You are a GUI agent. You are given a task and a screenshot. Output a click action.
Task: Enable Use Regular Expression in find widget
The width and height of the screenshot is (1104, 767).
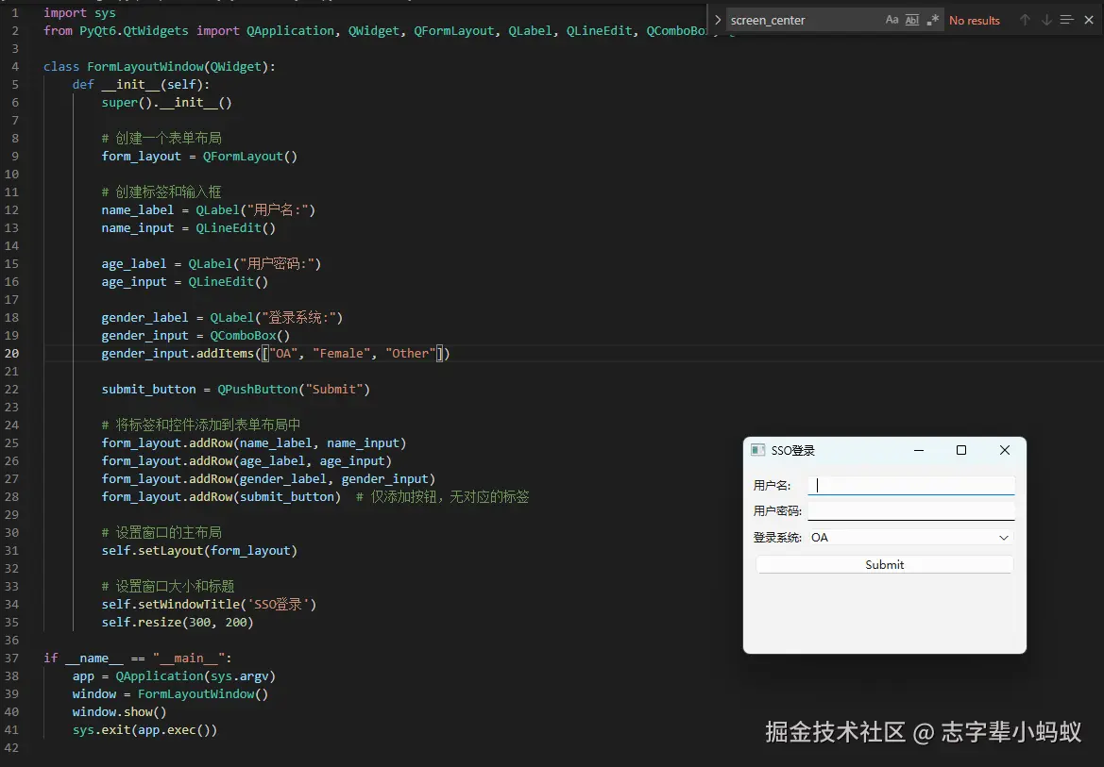(x=932, y=21)
